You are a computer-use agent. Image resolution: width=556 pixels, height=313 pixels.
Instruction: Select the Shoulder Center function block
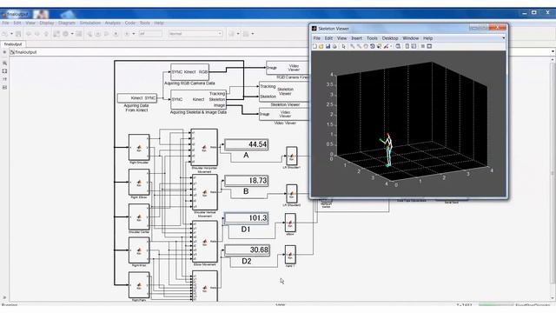pos(139,216)
